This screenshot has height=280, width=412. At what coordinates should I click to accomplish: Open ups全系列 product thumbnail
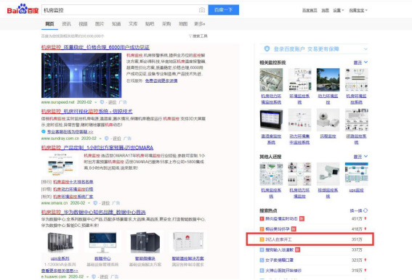coord(60,243)
